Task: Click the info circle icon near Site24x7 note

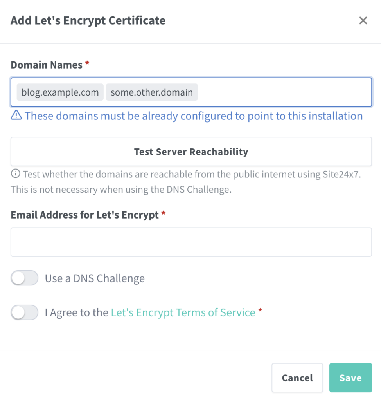Action: coord(15,173)
